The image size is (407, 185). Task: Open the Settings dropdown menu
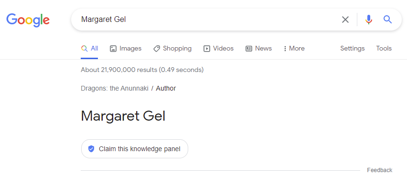(x=353, y=49)
